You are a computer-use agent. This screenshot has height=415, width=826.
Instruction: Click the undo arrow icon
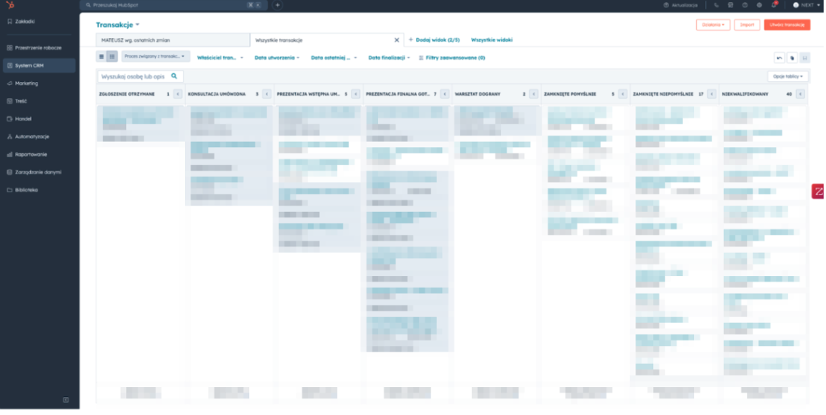click(779, 58)
